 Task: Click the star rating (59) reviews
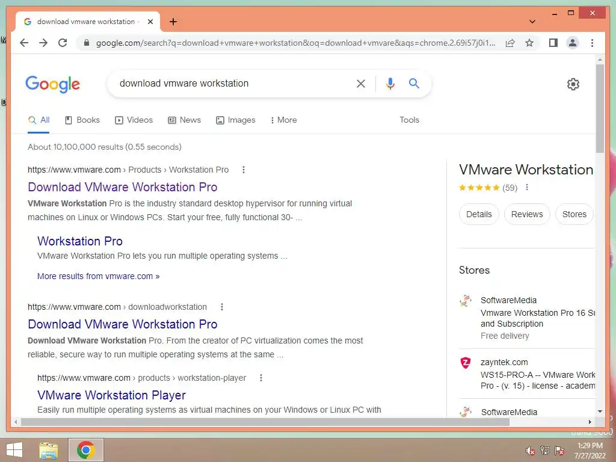point(488,188)
